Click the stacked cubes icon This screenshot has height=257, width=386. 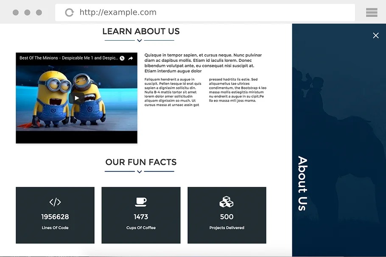[227, 202]
